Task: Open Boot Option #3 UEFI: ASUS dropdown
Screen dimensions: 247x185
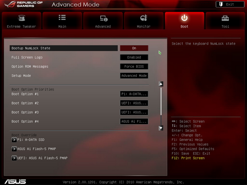Action: tap(134, 112)
